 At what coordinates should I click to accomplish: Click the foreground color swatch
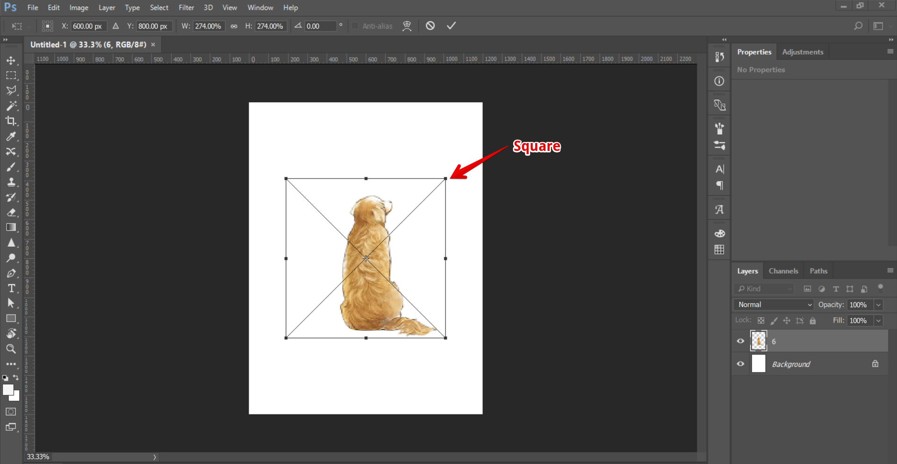[8, 390]
